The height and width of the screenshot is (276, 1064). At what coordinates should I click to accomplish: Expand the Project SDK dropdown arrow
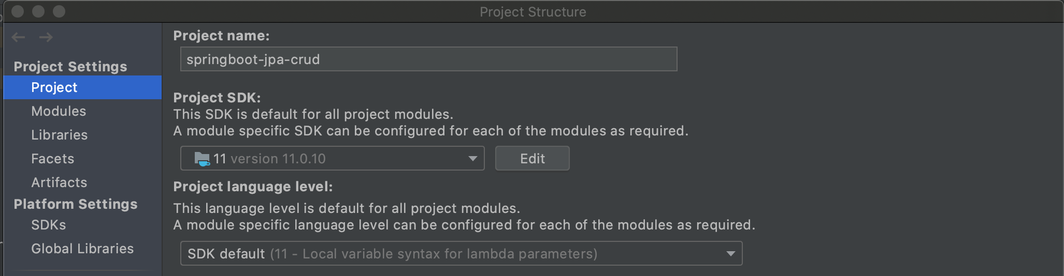tap(472, 159)
